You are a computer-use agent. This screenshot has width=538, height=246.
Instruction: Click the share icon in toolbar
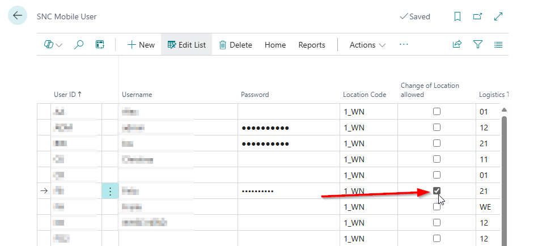point(457,45)
